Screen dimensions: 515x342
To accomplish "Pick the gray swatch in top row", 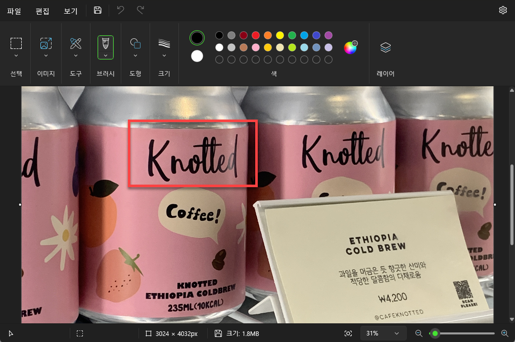I will [x=231, y=35].
